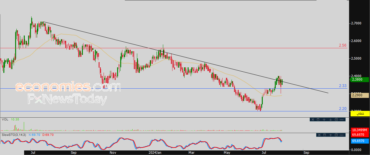This screenshot has width=370, height=155.
Task: Maximize the VOL indicator panel
Action: (x=318, y=120)
